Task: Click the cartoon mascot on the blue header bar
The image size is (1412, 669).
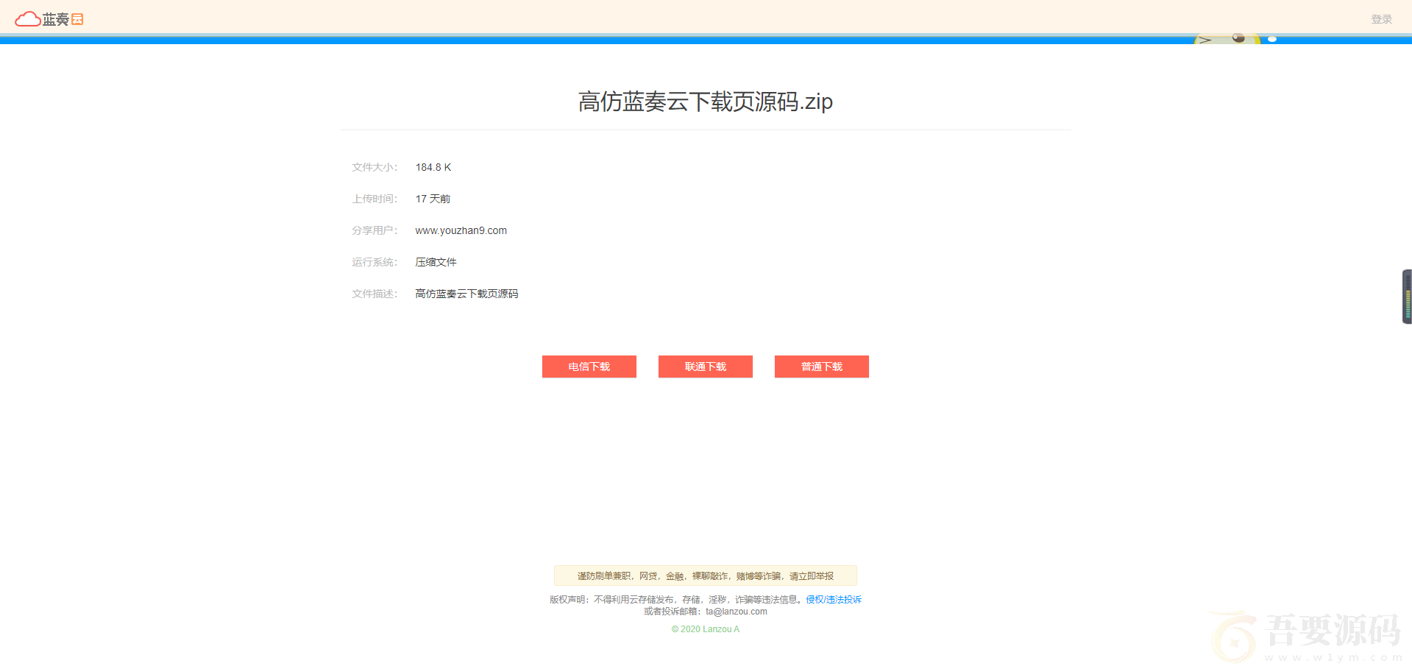Action: pyautogui.click(x=1227, y=38)
